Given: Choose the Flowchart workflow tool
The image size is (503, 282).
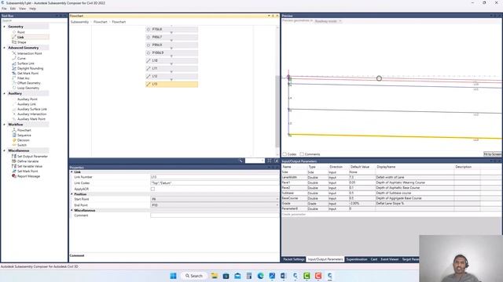Looking at the screenshot, I should tap(24, 130).
